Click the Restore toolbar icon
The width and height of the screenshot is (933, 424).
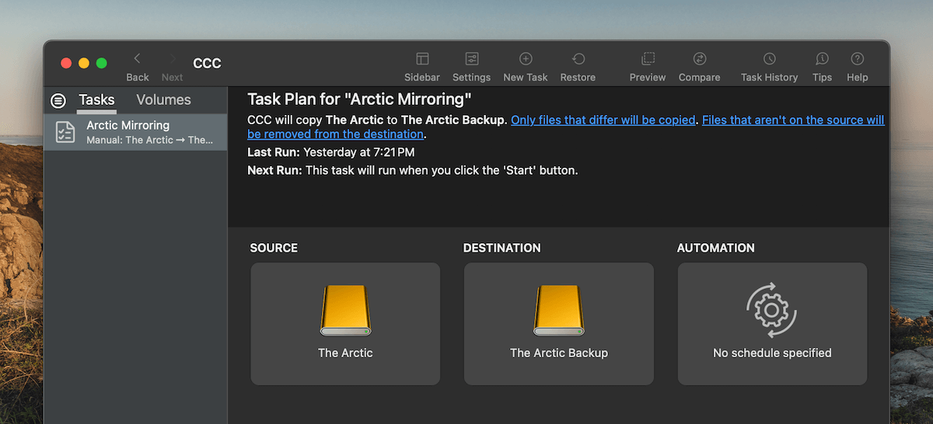578,60
